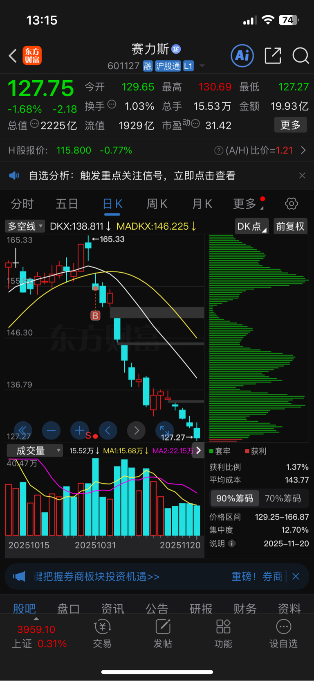Open the 盘口 tab
Image resolution: width=314 pixels, height=681 pixels.
pyautogui.click(x=68, y=609)
